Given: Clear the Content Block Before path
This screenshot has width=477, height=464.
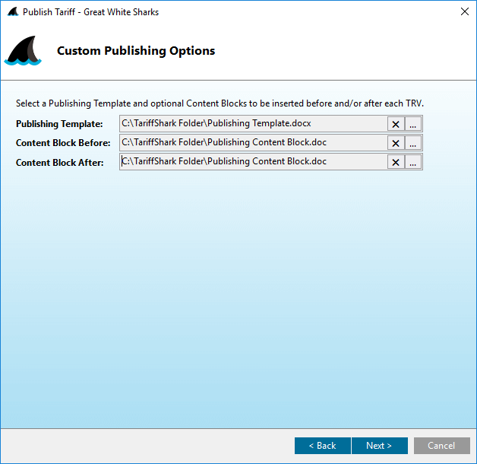Looking at the screenshot, I should [x=396, y=143].
